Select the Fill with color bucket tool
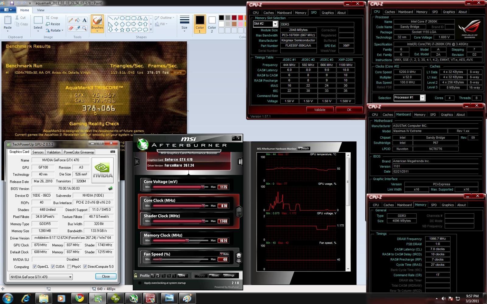Image resolution: width=487 pixels, height=304 pixels. (x=78, y=20)
